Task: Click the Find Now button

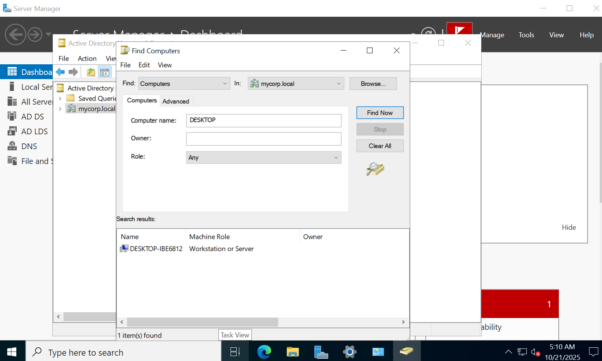Action: tap(379, 113)
